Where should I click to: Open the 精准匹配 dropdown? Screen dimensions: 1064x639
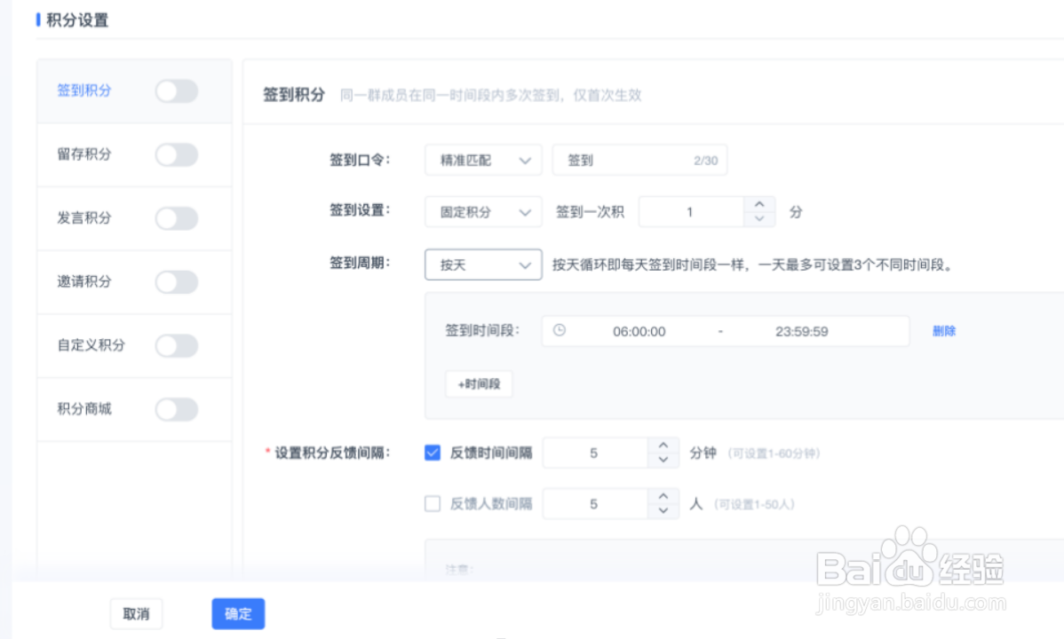point(483,160)
